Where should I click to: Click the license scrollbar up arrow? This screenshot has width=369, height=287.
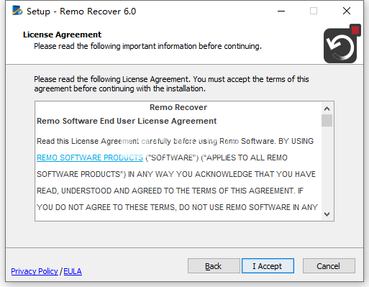point(327,109)
